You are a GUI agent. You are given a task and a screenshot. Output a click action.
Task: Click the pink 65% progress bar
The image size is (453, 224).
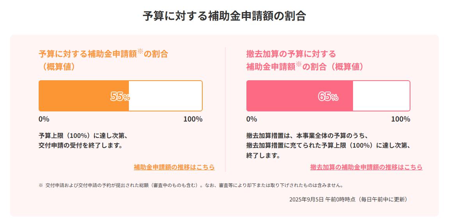coord(328,96)
